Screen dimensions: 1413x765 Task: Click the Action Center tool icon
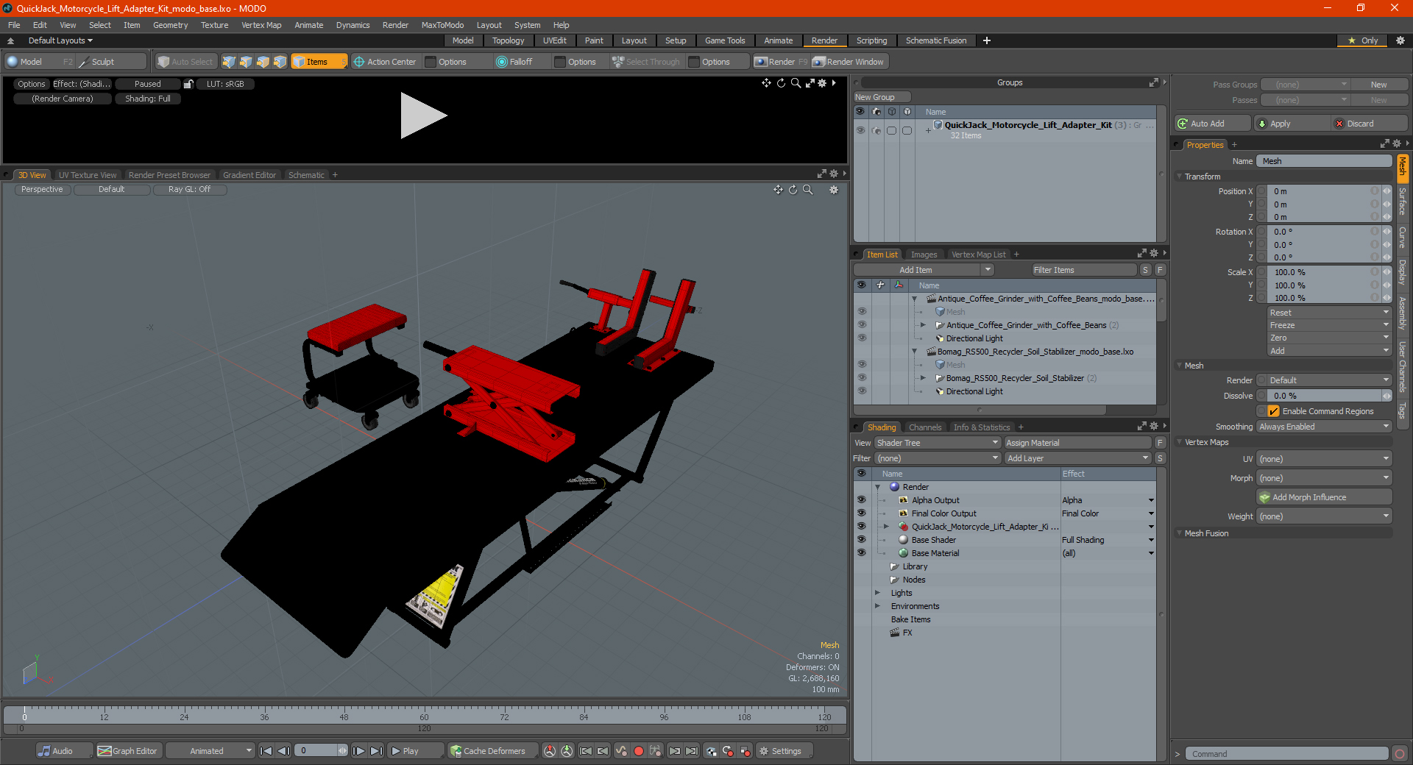358,62
